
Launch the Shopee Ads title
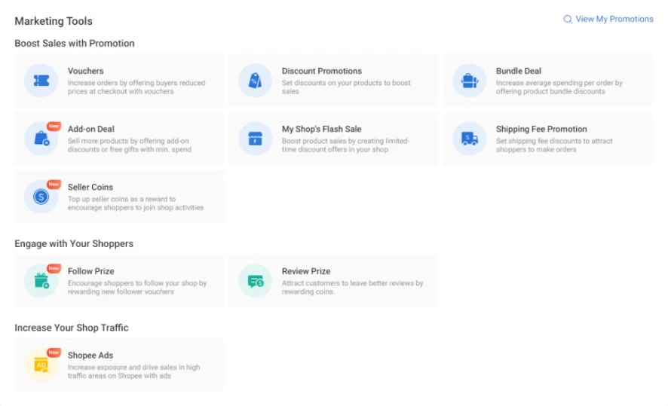point(90,356)
